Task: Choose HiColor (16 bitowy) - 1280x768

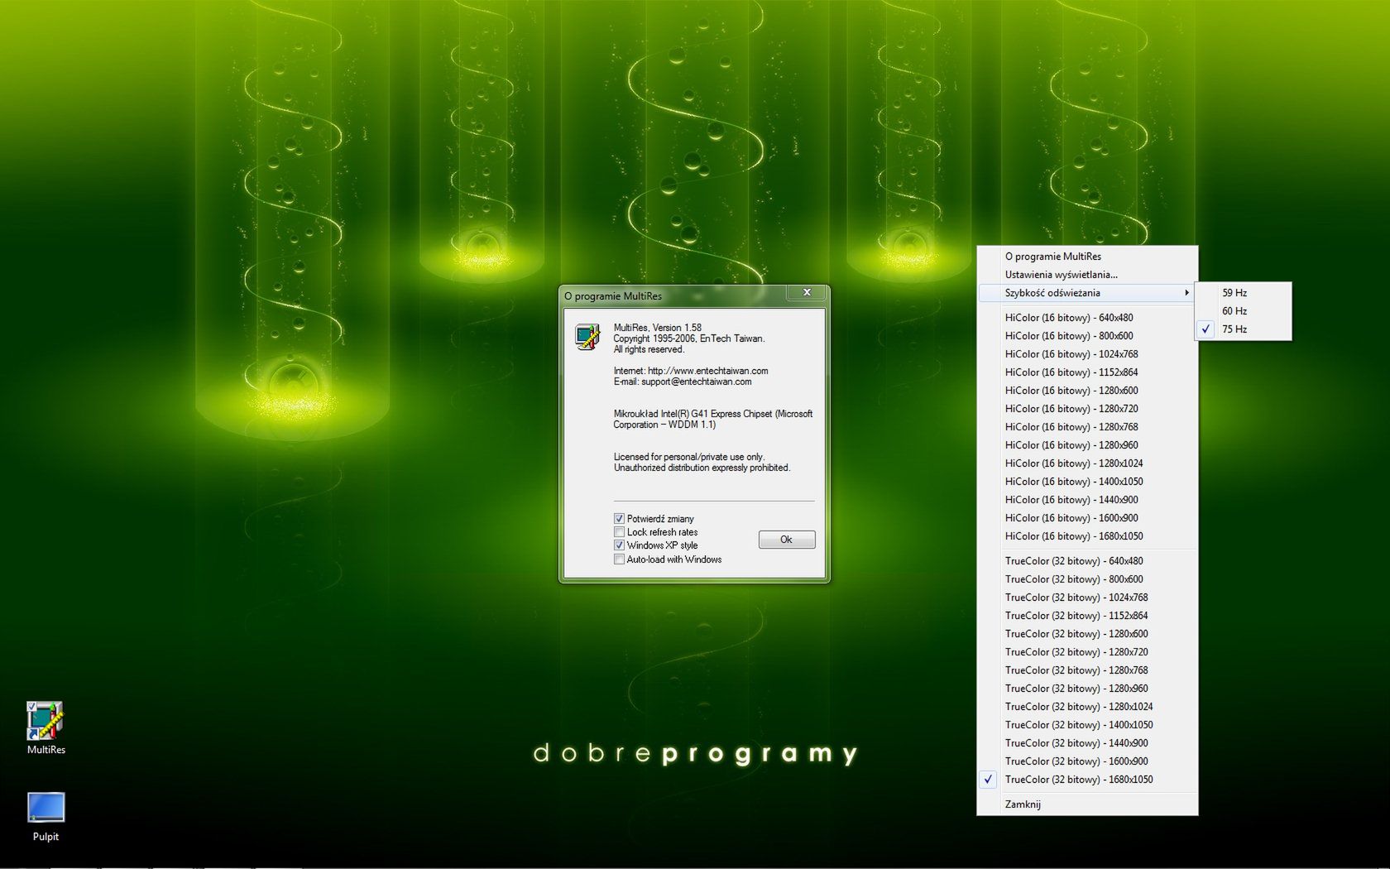Action: 1087,427
